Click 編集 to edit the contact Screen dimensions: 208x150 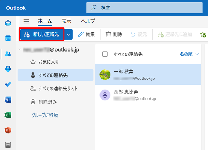point(86,34)
